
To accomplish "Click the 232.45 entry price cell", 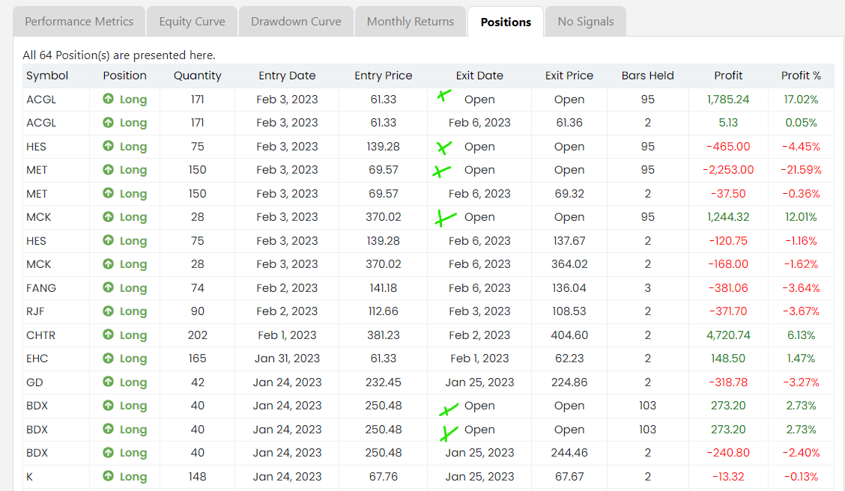I will [383, 382].
